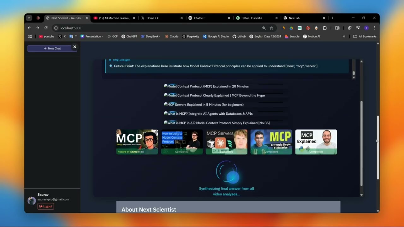This screenshot has width=404, height=227.
Task: Switch to the New Tab tab
Action: [304, 18]
